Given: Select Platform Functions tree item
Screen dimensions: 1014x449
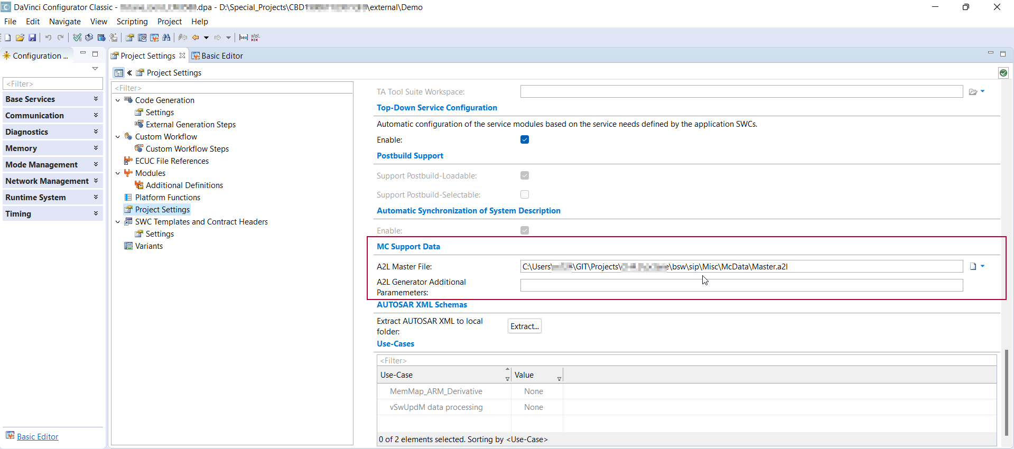Looking at the screenshot, I should click(168, 198).
